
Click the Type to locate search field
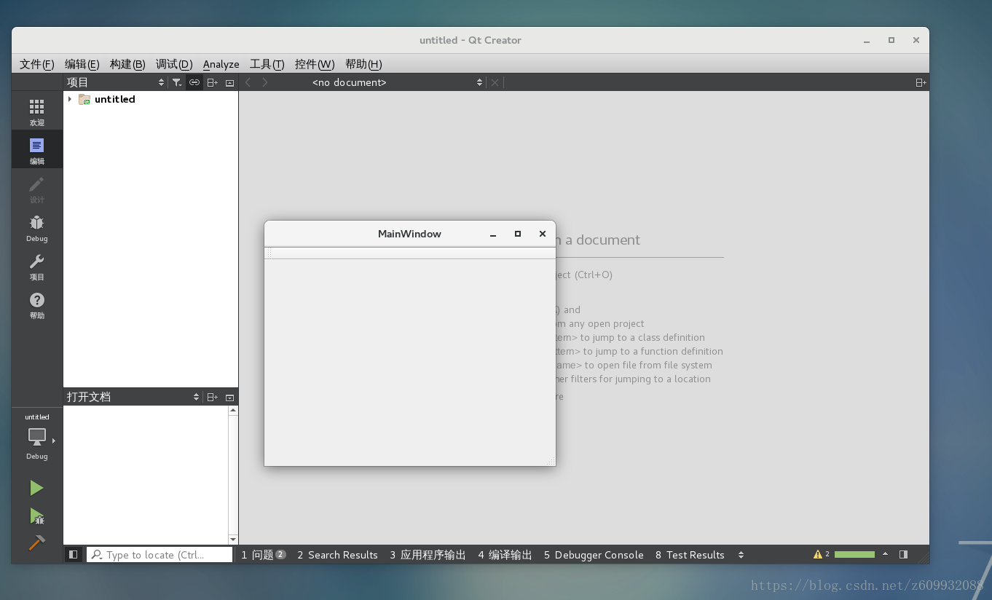pyautogui.click(x=159, y=554)
